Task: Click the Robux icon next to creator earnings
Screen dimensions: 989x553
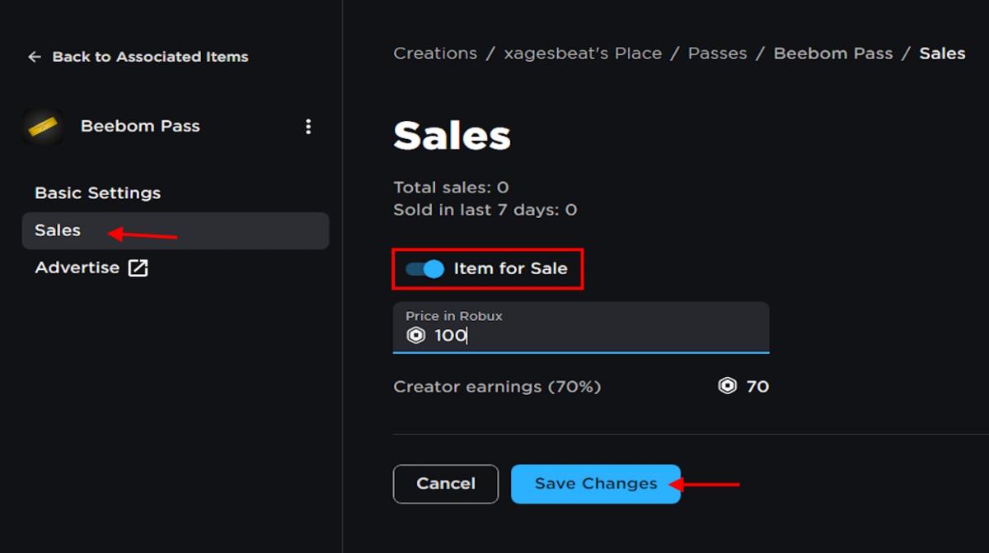Action: 725,386
